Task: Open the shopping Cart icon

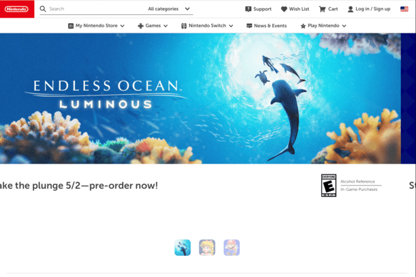Action: tap(322, 9)
